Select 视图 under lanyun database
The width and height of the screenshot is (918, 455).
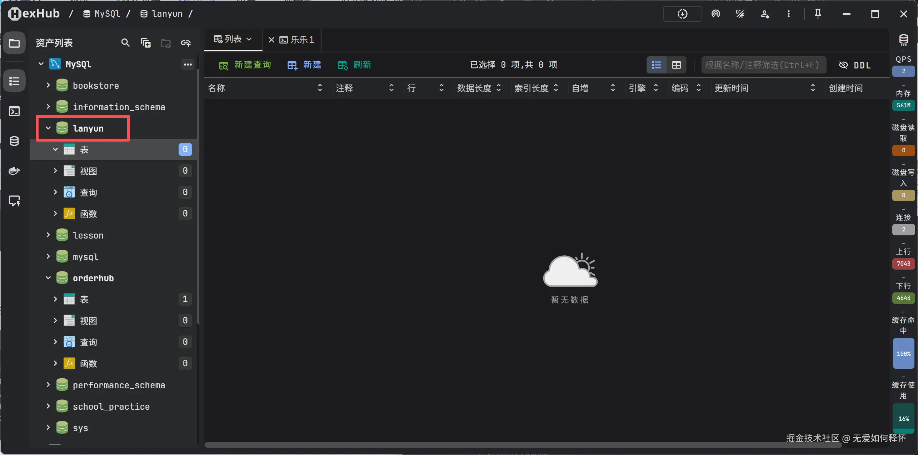coord(89,171)
